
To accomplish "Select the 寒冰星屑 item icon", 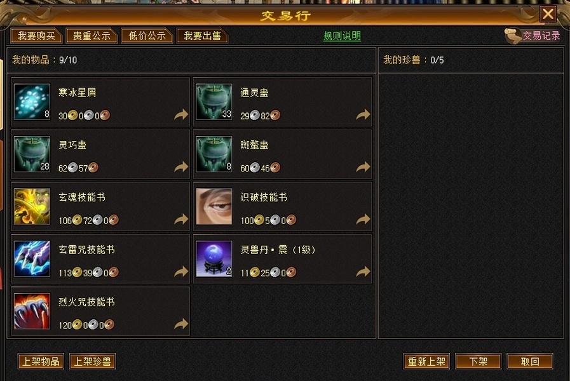I will point(32,102).
